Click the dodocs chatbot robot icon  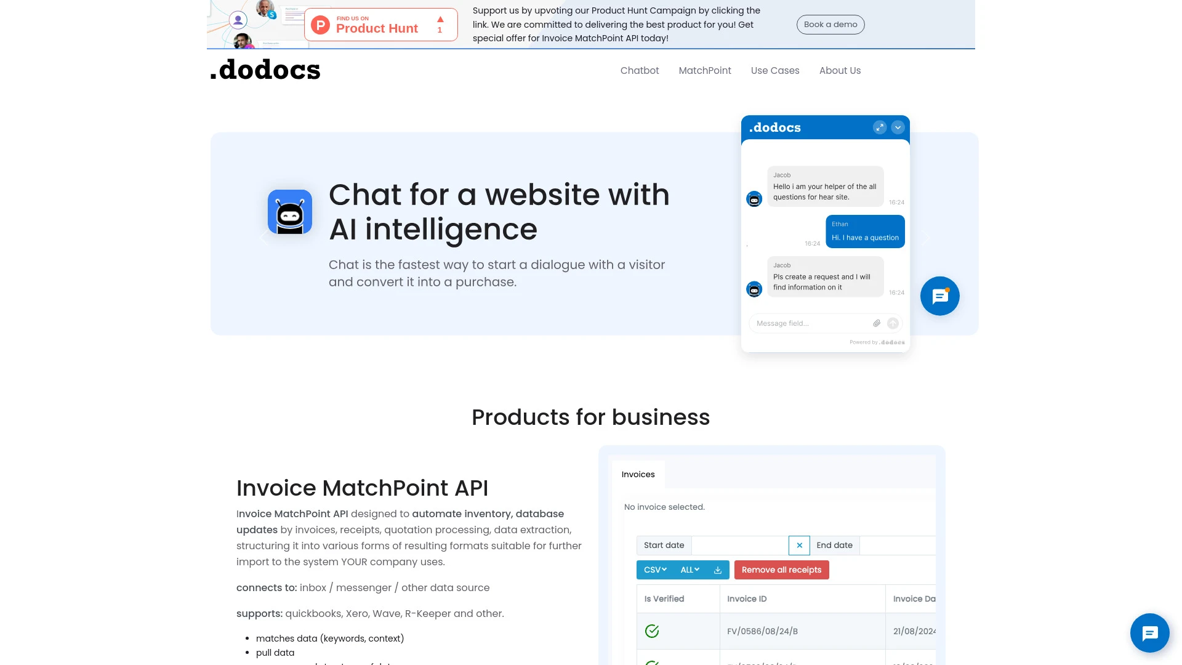(x=290, y=212)
